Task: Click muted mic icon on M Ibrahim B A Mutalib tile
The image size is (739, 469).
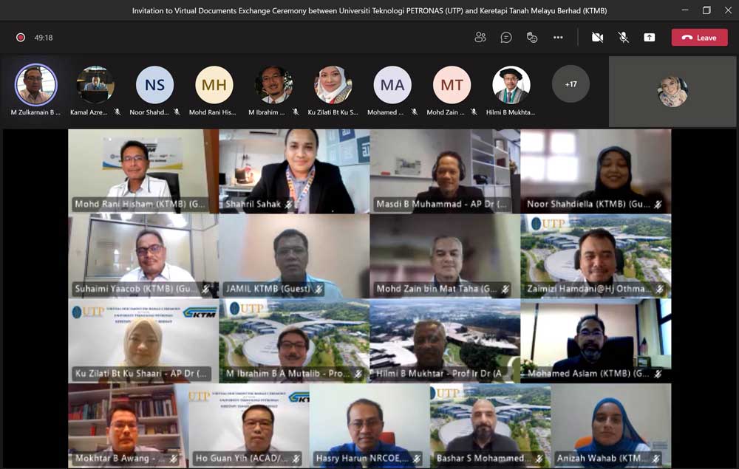Action: [358, 374]
